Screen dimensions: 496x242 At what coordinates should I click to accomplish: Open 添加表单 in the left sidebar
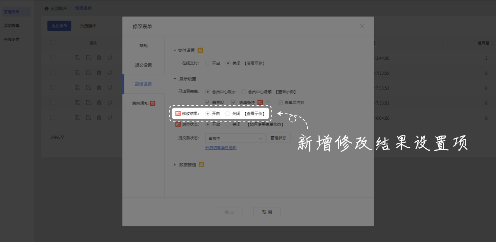point(12,26)
